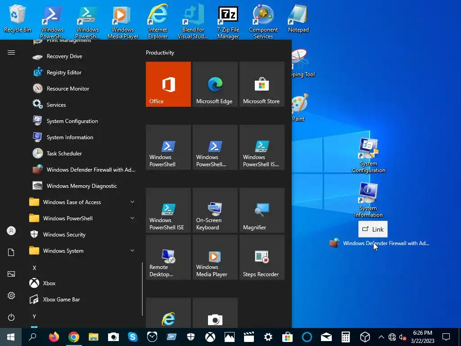This screenshot has width=461, height=346.
Task: Select the Paint desktop shortcut
Action: tap(299, 108)
